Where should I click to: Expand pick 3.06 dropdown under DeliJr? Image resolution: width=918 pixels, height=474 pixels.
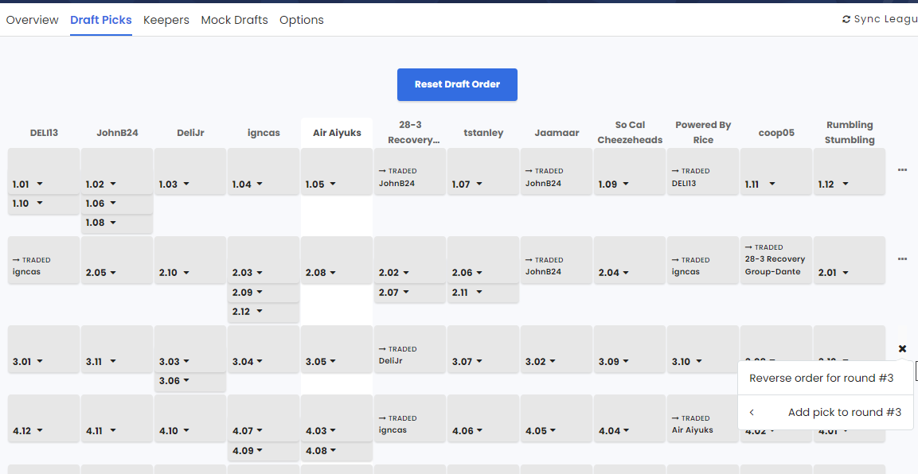[x=186, y=381]
